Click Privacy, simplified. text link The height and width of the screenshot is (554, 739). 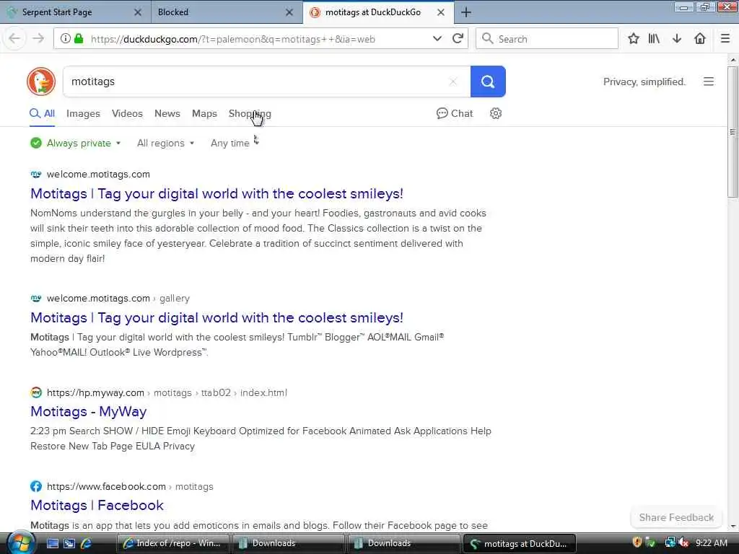tap(644, 82)
